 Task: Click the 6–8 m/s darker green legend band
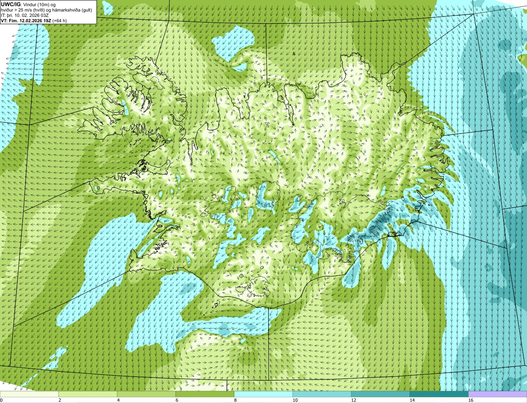[205, 394]
